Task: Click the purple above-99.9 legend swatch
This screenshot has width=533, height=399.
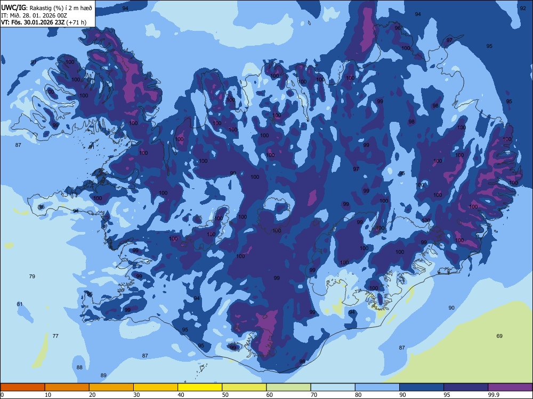Action: tap(510, 387)
